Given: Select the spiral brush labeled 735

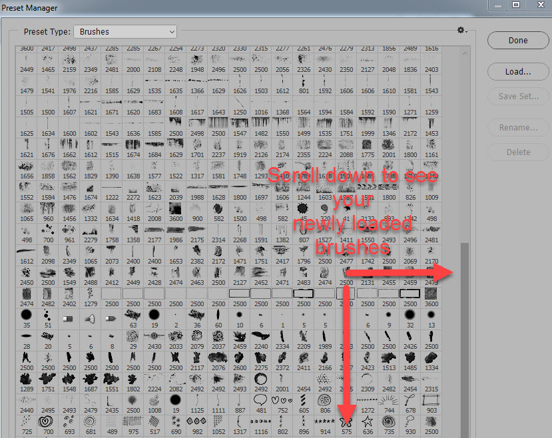Looking at the screenshot, I should click(x=389, y=425).
